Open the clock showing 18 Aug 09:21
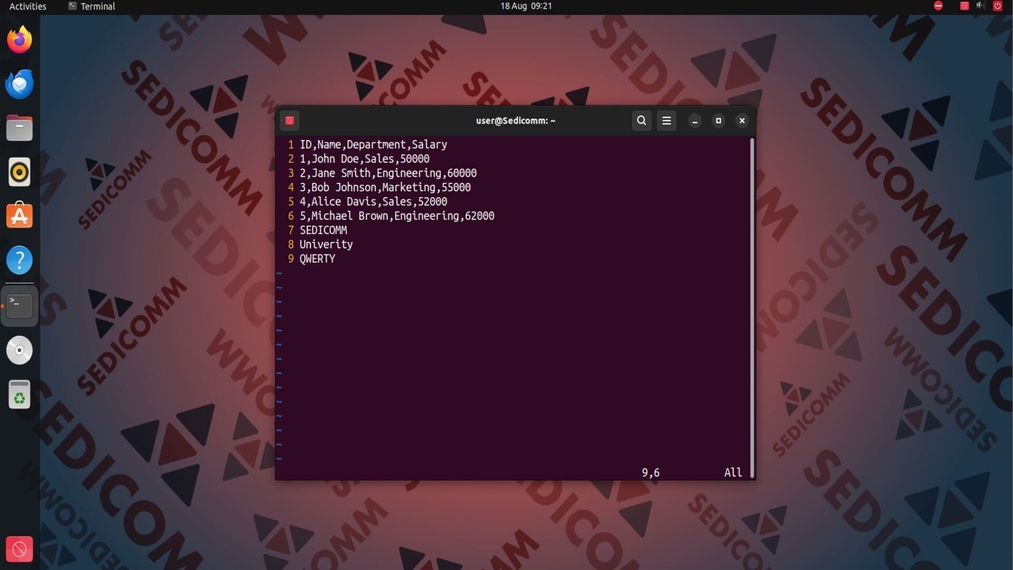1013x570 pixels. pyautogui.click(x=525, y=6)
